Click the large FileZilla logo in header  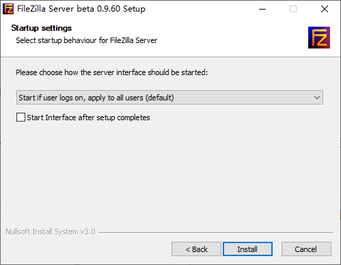319,38
